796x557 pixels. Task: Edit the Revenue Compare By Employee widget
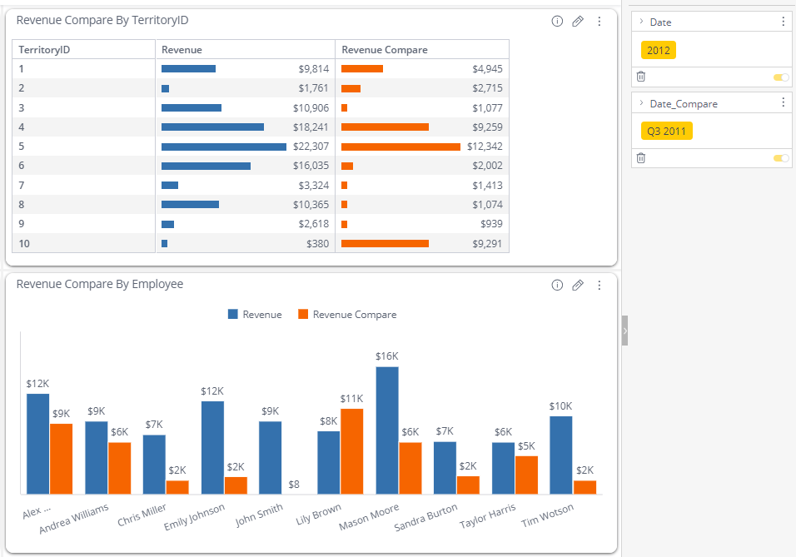coord(578,286)
